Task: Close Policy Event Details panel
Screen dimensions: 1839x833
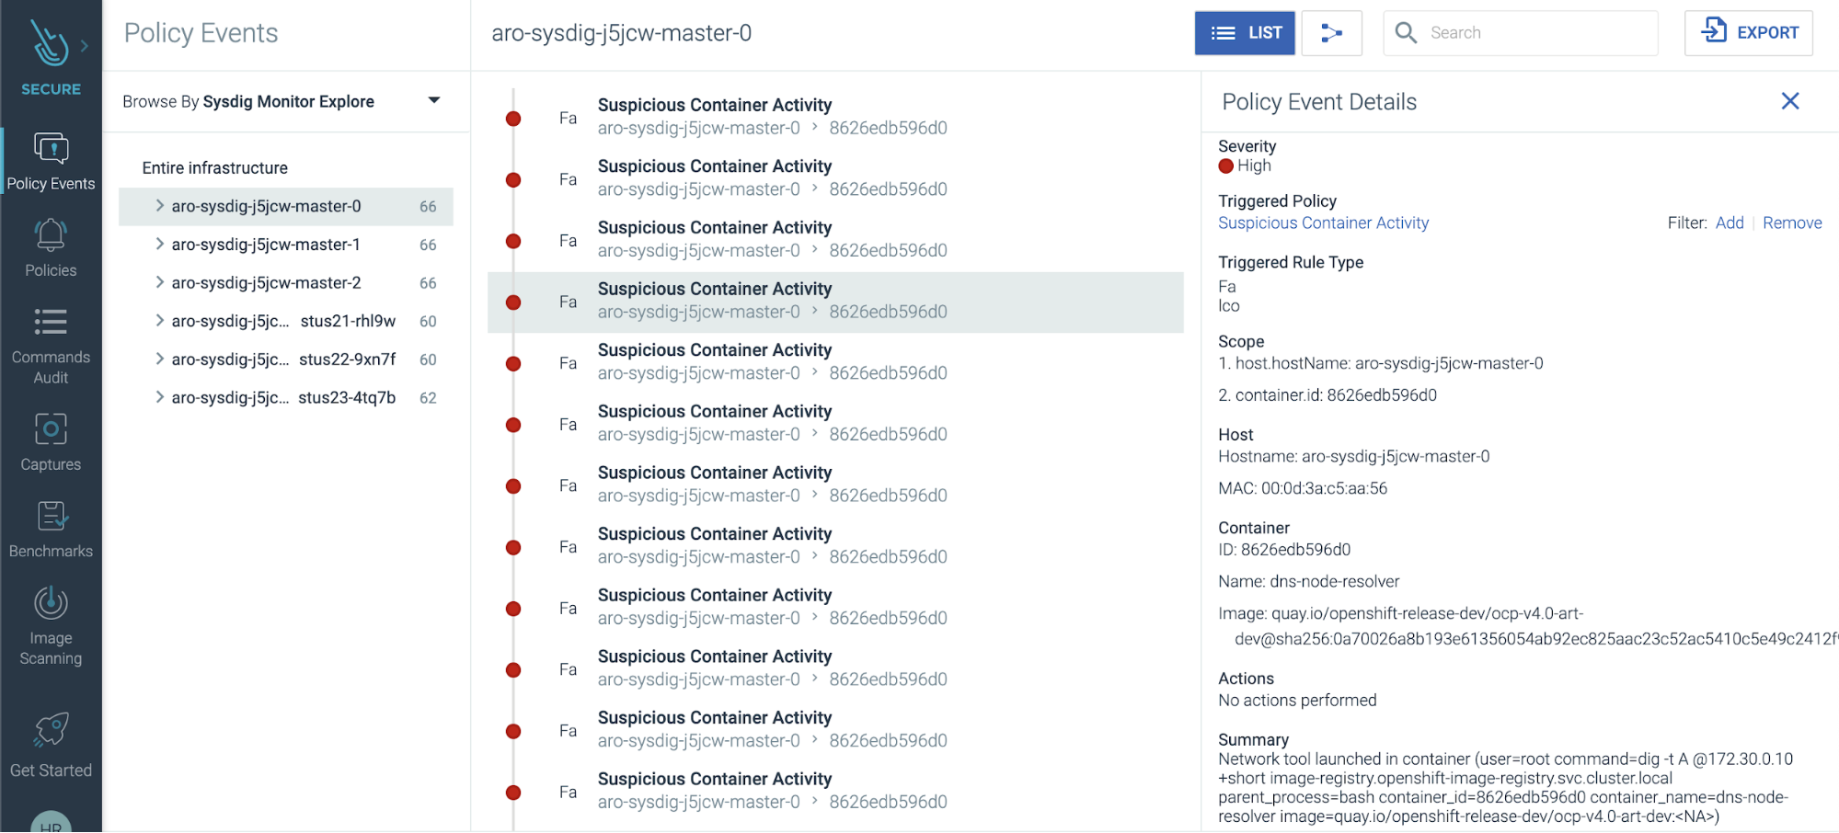Action: point(1789,101)
